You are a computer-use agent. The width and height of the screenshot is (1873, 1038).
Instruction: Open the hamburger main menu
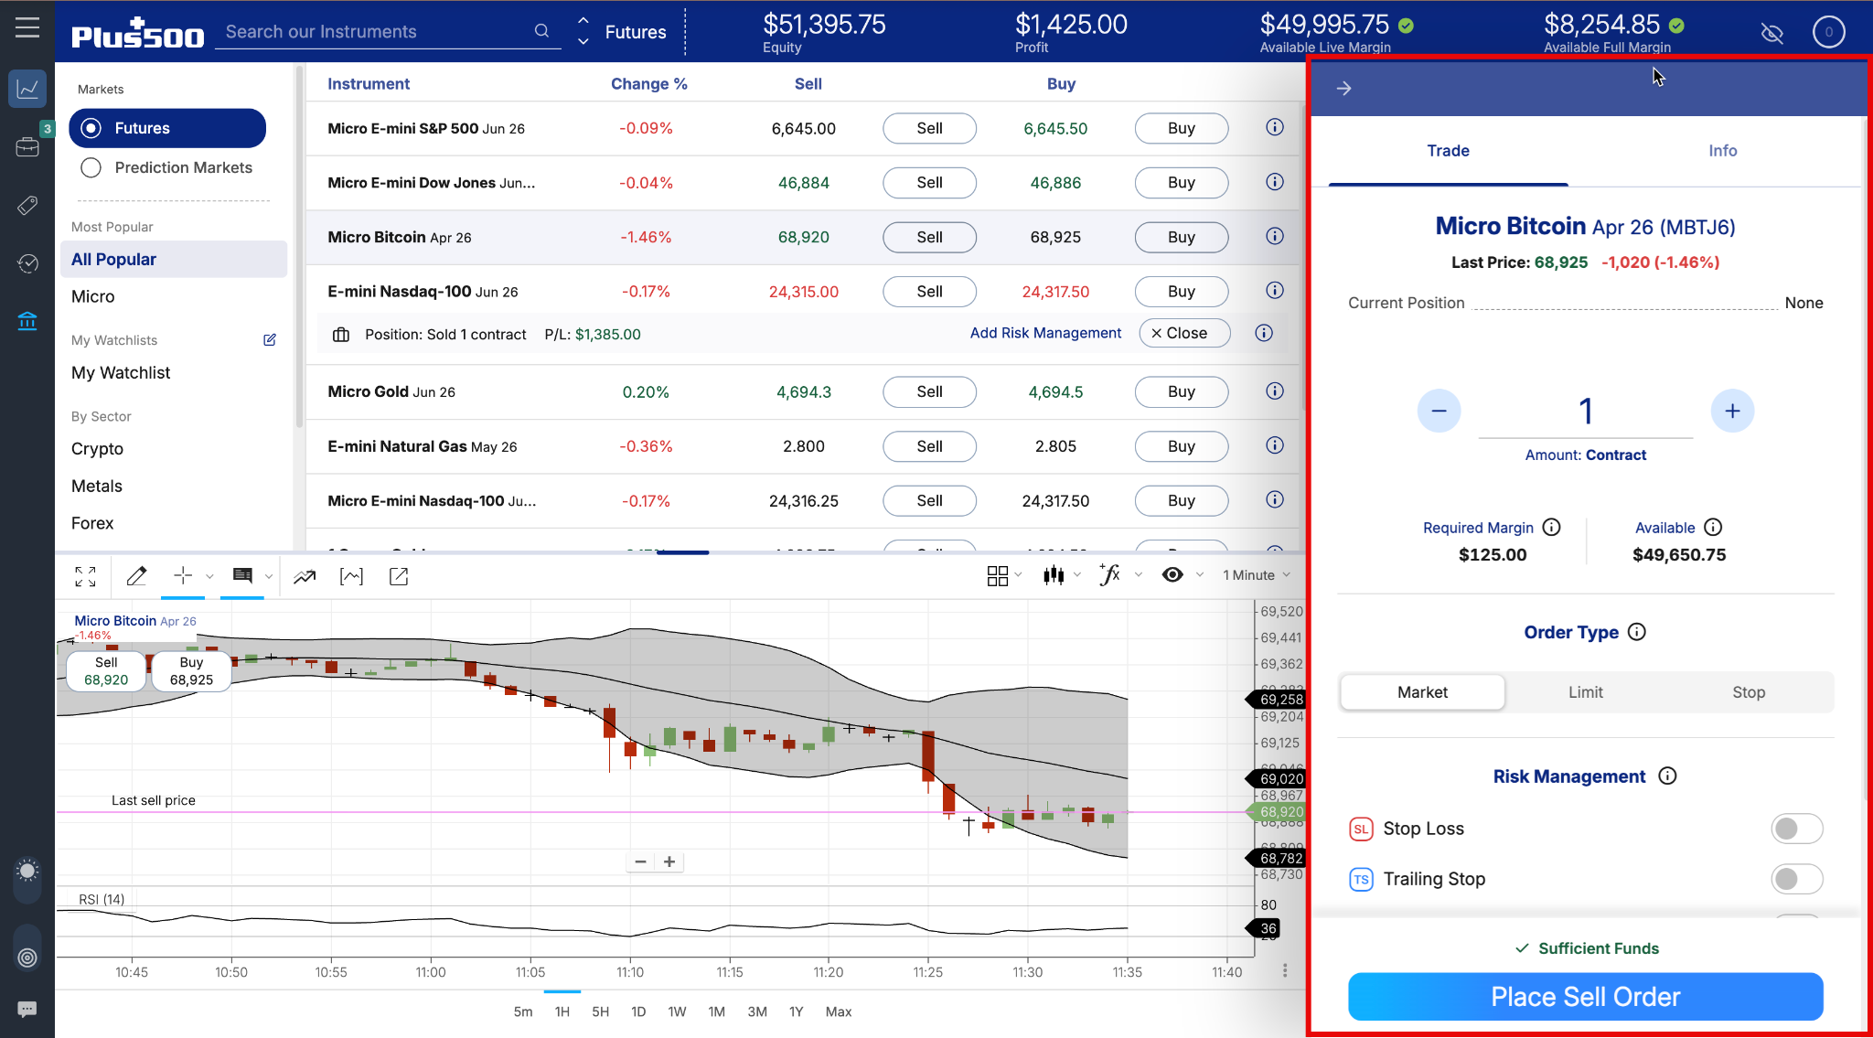pyautogui.click(x=27, y=27)
